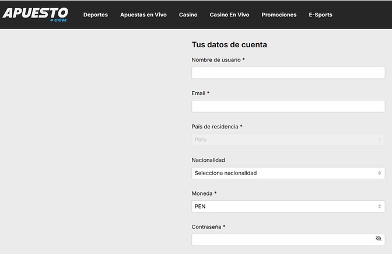Viewport: 392px width, 254px height.
Task: Open the Promociones page
Action: [x=279, y=15]
